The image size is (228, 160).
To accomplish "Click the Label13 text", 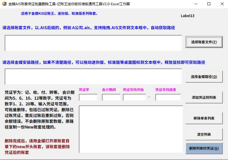I will click(187, 16).
